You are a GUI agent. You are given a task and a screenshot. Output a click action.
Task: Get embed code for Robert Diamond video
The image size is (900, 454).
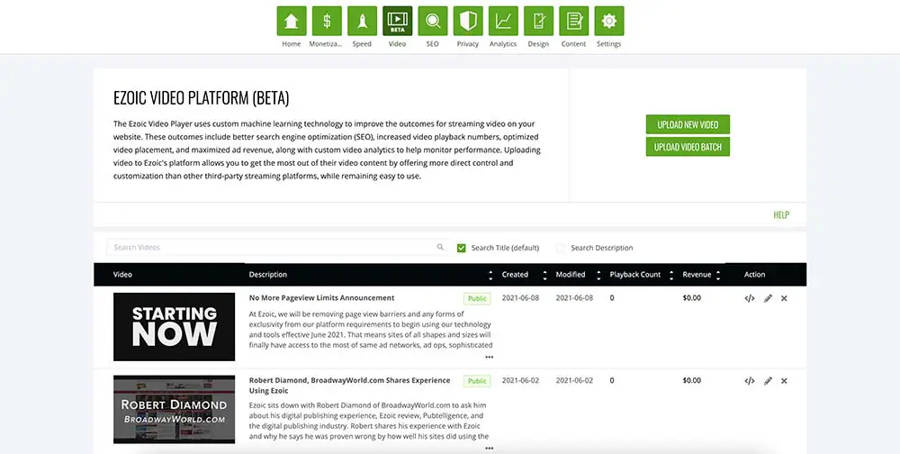pos(749,380)
